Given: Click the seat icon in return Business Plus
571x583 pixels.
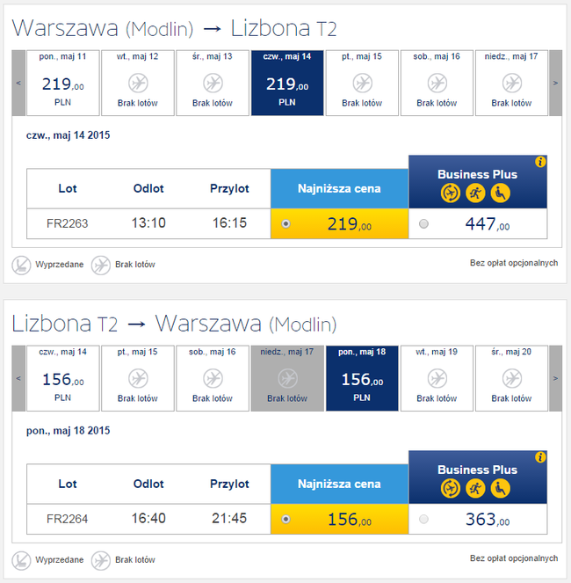Looking at the screenshot, I should point(500,488).
